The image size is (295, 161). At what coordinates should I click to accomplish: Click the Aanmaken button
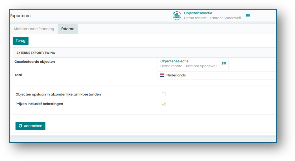(x=30, y=126)
